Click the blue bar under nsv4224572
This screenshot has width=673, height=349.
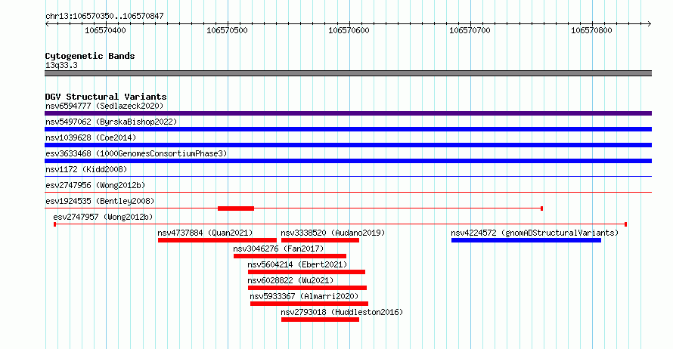[526, 240]
